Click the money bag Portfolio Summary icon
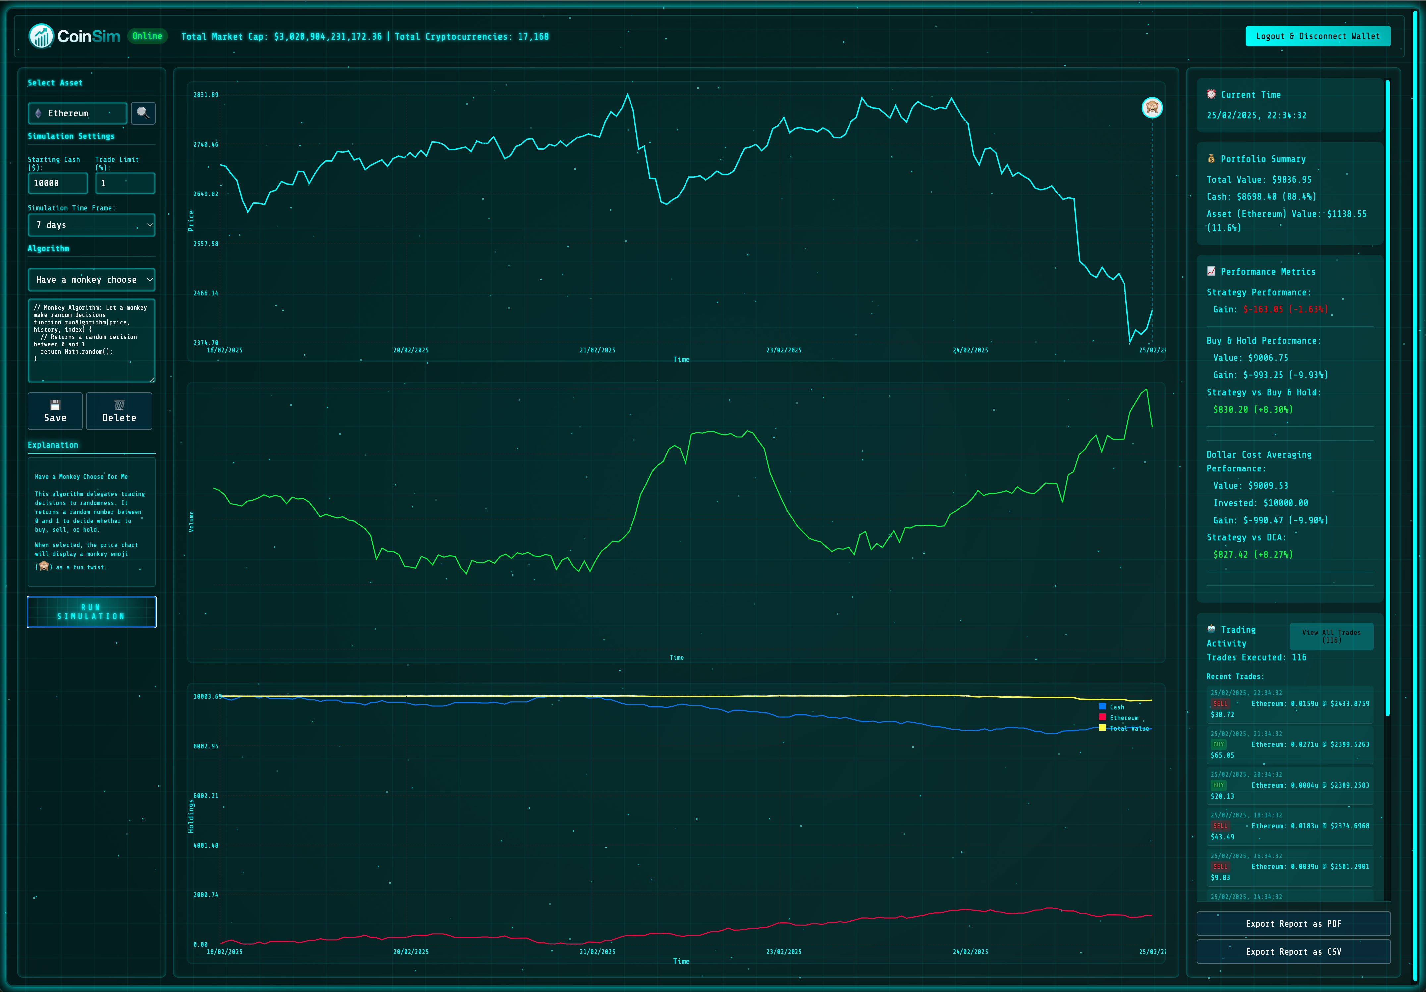This screenshot has width=1426, height=992. 1211,159
